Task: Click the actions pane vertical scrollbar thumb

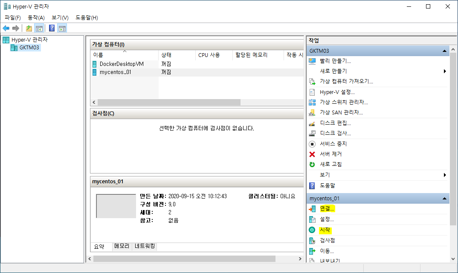Action: pyautogui.click(x=453, y=139)
